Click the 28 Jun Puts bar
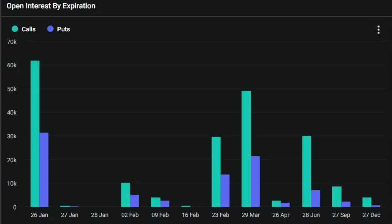Viewport: 392px width, 224px height. click(x=315, y=199)
